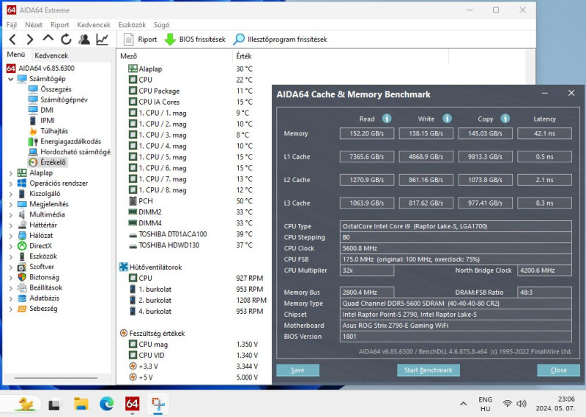Open the Riport menu
Screen dimensions: 586x417
click(60, 25)
